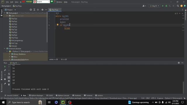Image resolution: width=187 pixels, height=105 pixels.
Task: Open the Edit menu
Action: pos(12,2)
